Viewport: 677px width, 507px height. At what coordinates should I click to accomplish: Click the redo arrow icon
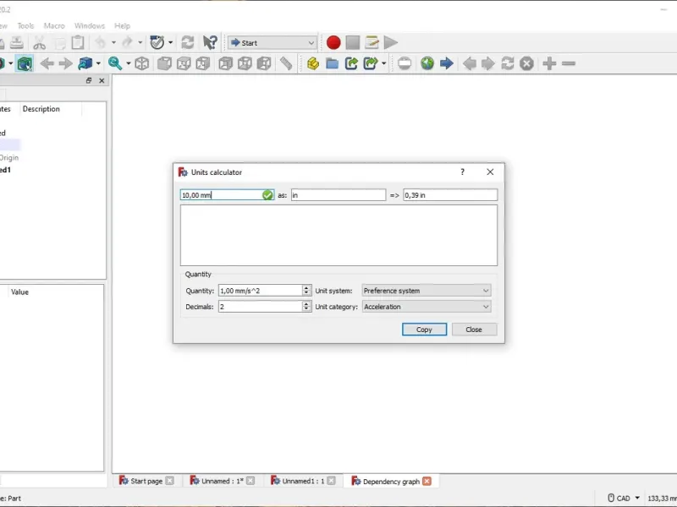tap(127, 42)
